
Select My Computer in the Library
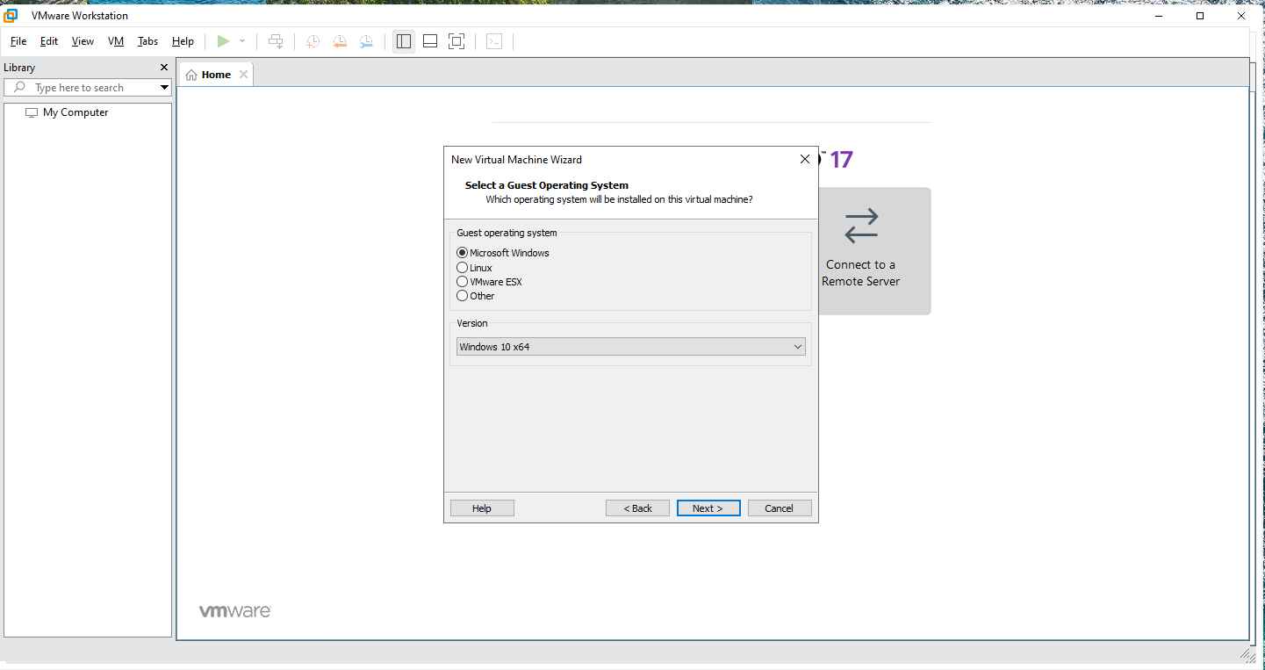coord(75,112)
